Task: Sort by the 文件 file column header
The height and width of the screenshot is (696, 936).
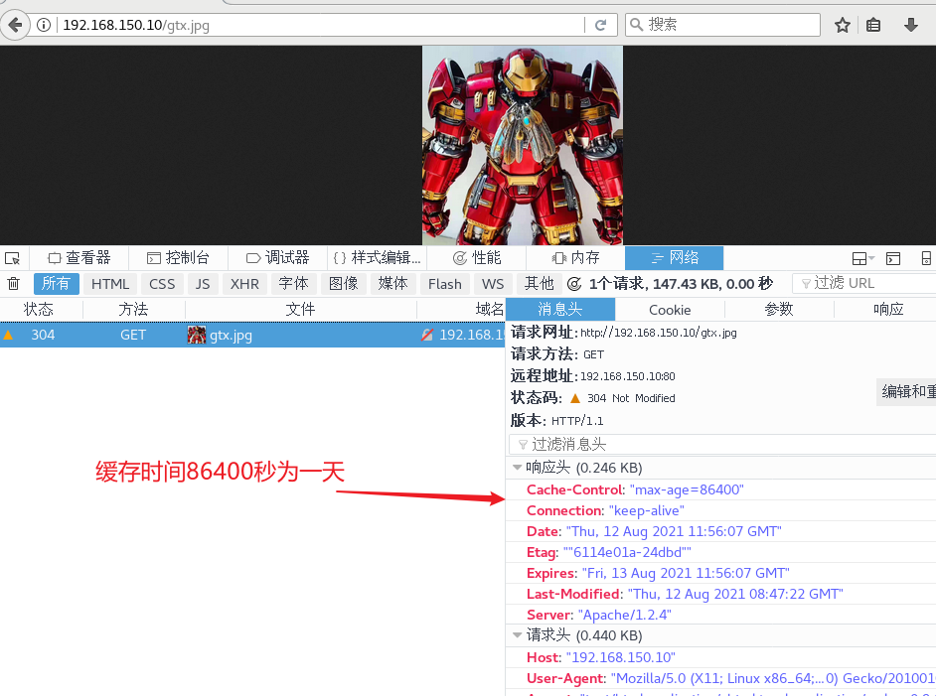Action: pyautogui.click(x=300, y=309)
